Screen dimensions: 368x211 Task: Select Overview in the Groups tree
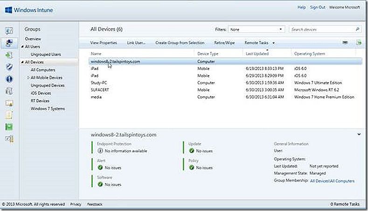click(x=33, y=39)
